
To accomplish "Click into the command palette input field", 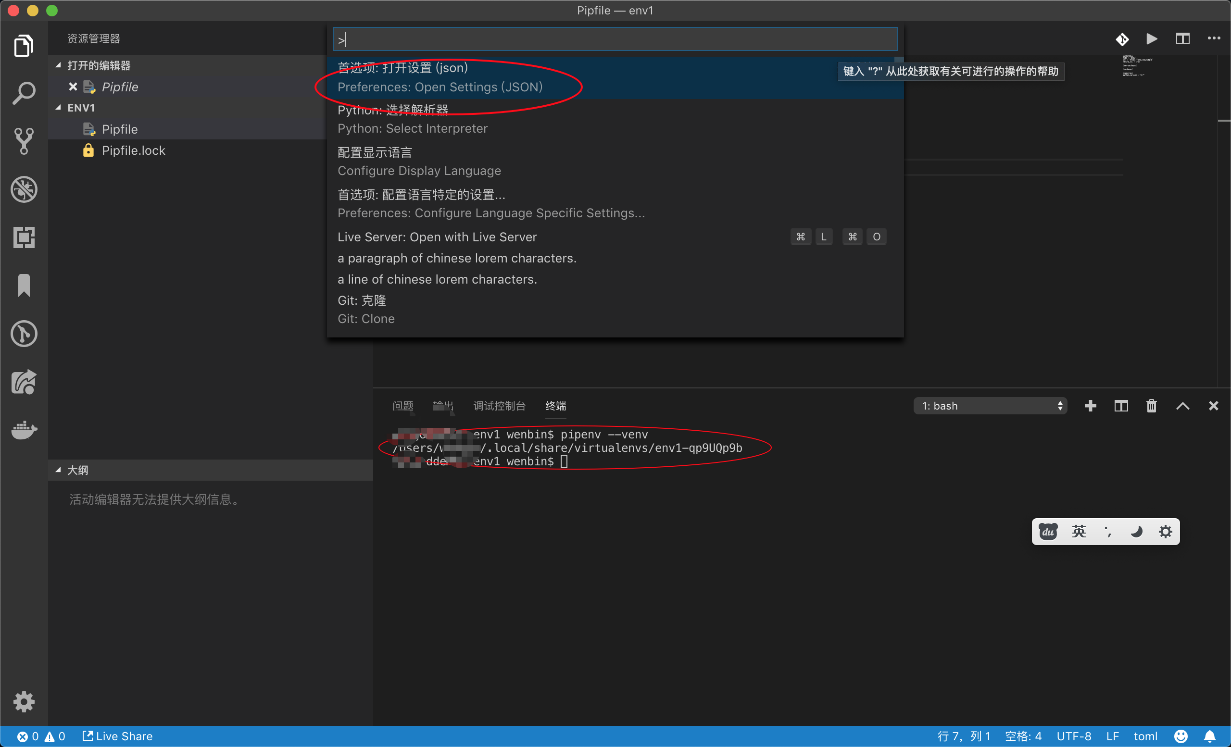I will pos(615,39).
